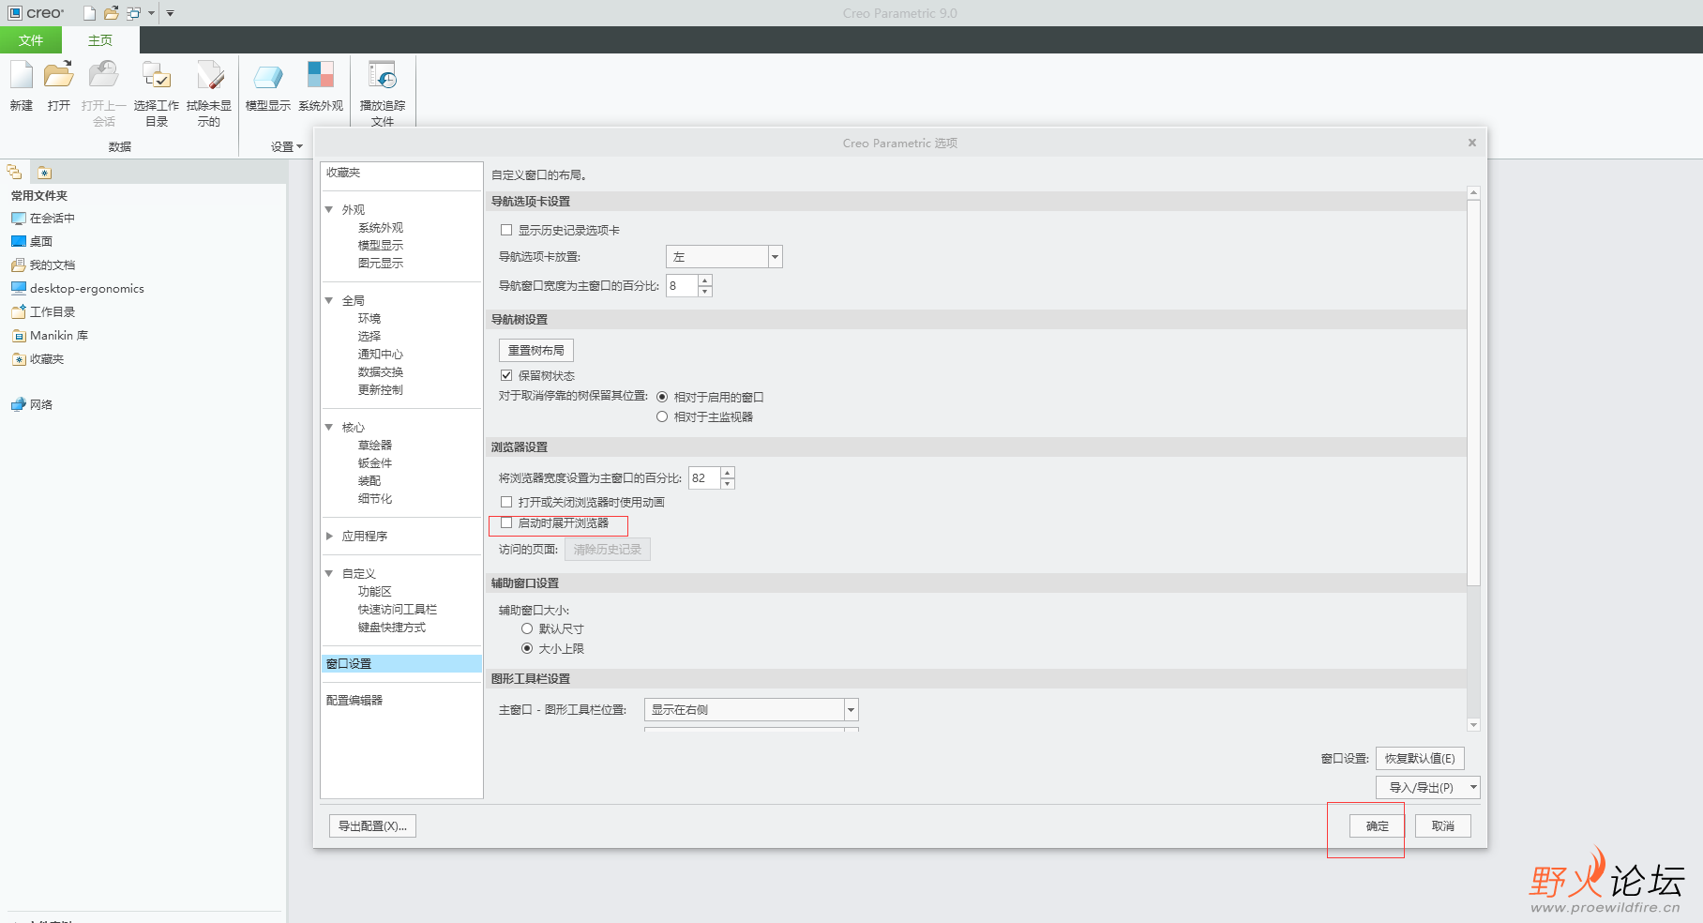Increase navigation window width percentage spinner
This screenshot has height=923, width=1703.
point(705,280)
